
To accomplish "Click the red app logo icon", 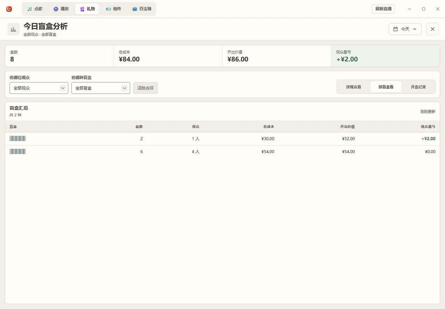I will coord(9,9).
